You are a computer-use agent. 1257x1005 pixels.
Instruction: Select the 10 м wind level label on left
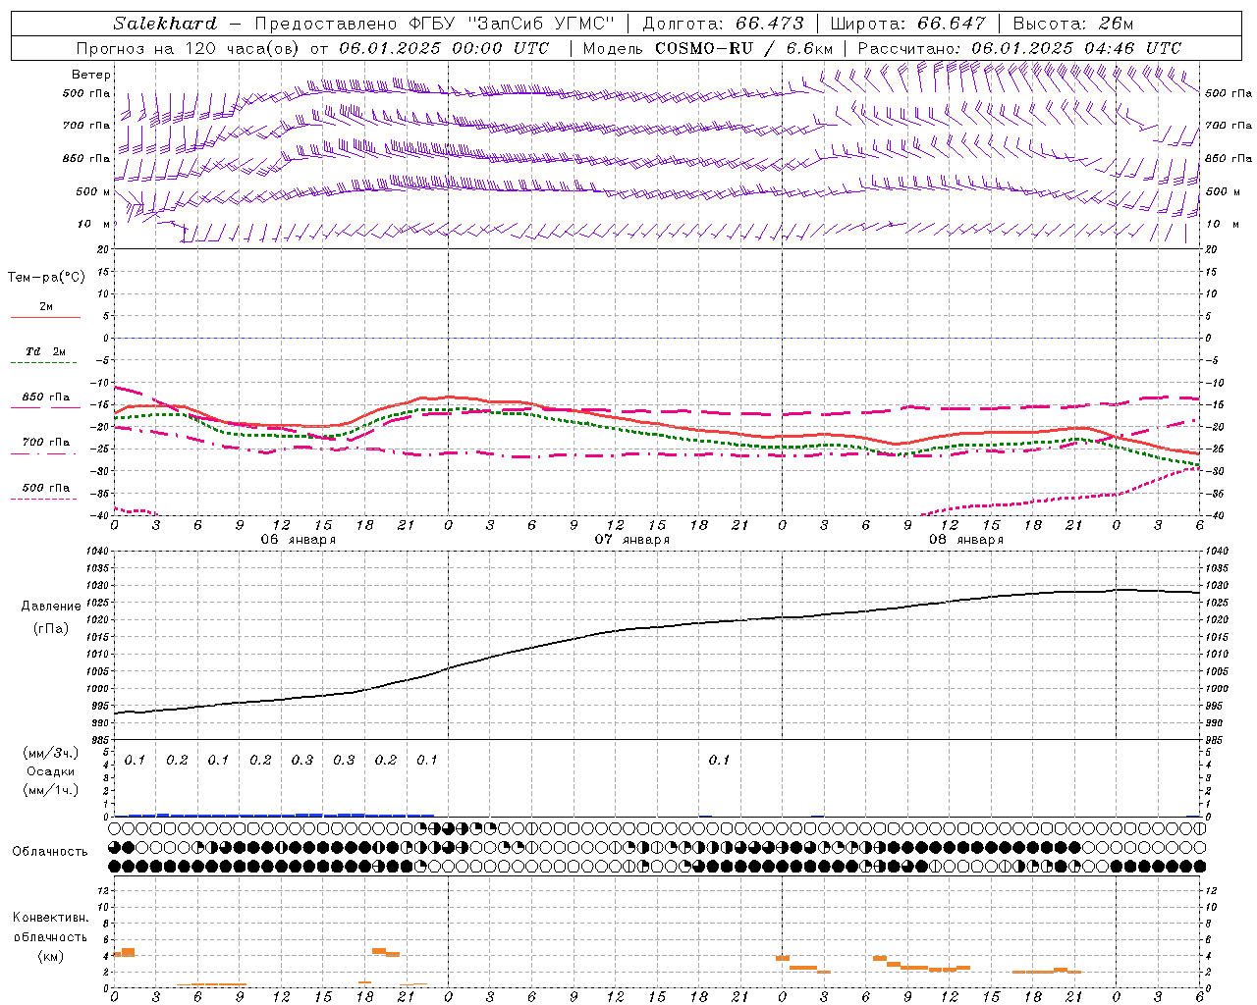(93, 224)
